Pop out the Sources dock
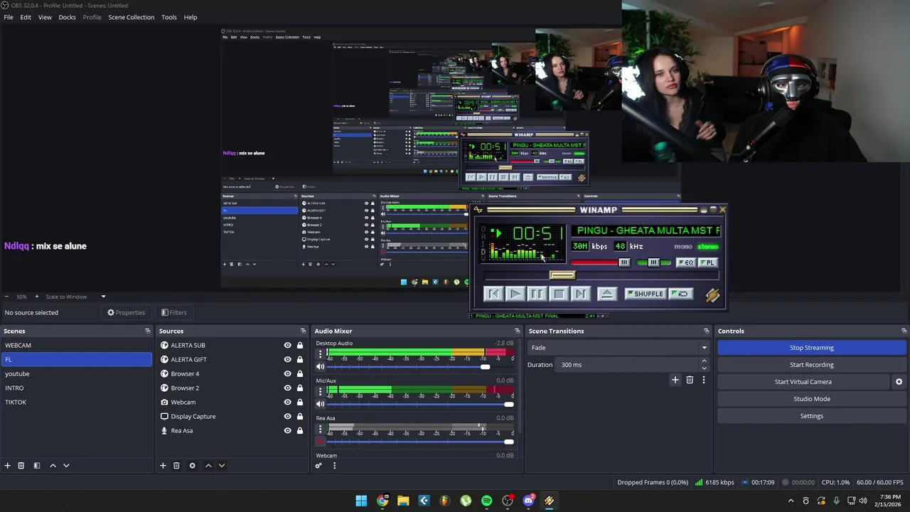The height and width of the screenshot is (512, 910). 303,331
